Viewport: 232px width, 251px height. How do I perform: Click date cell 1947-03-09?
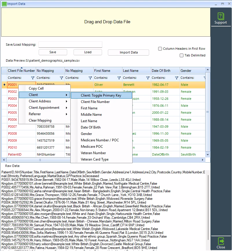[165, 127]
